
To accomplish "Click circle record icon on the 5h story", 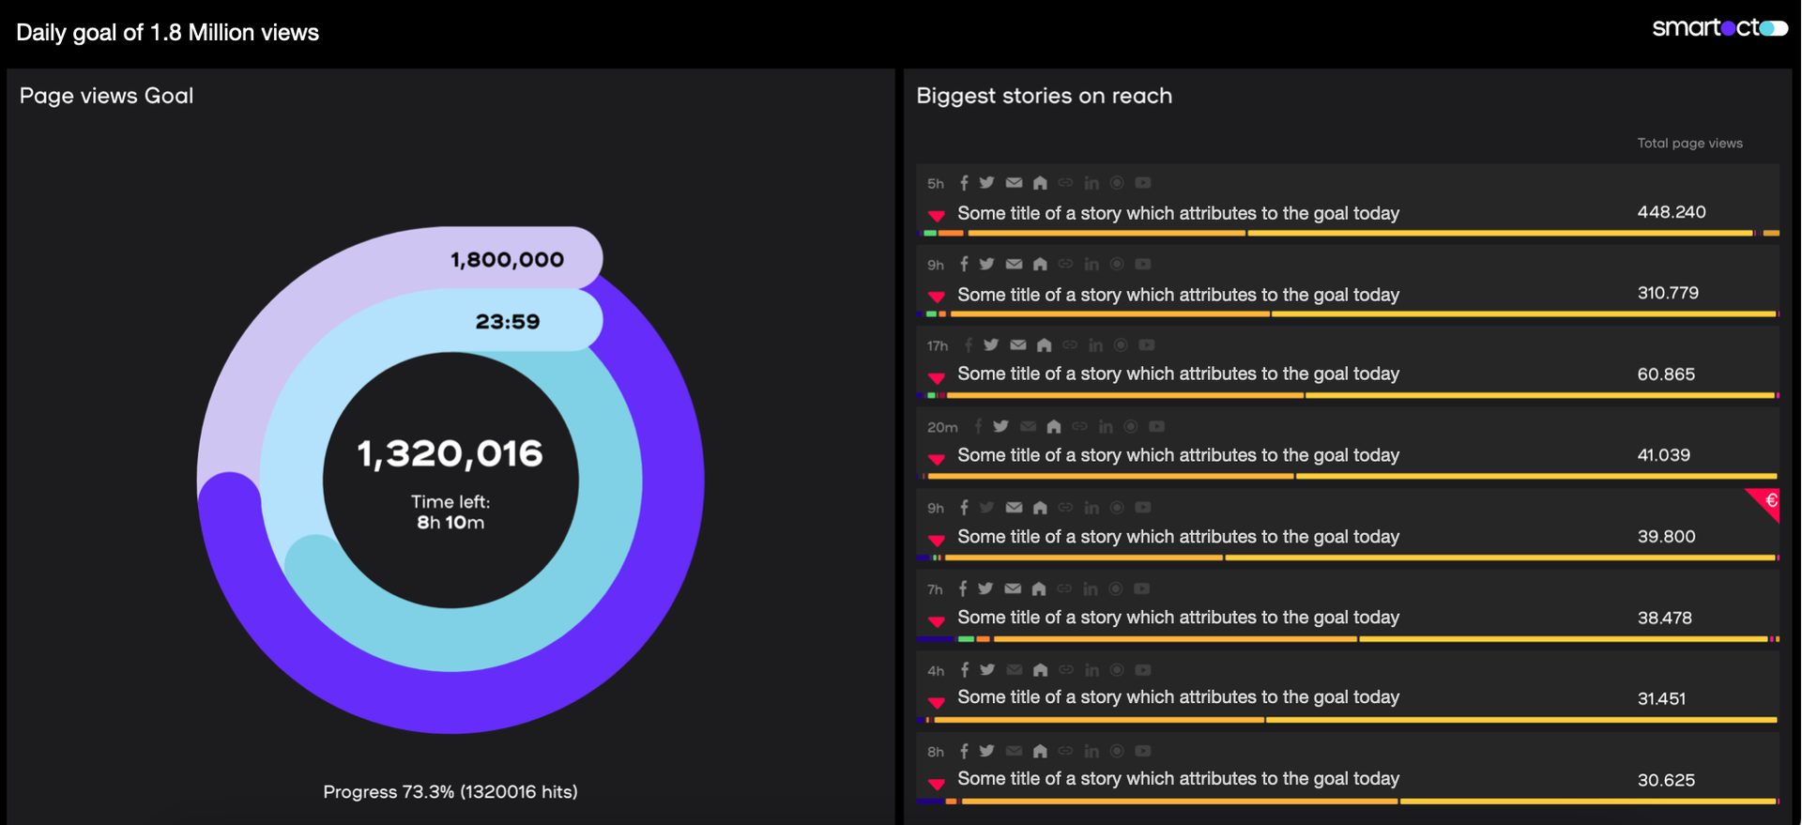I will pos(1117,183).
